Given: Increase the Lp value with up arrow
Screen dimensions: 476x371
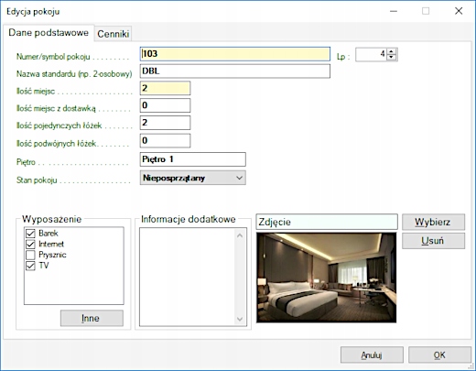Looking at the screenshot, I should 392,51.
